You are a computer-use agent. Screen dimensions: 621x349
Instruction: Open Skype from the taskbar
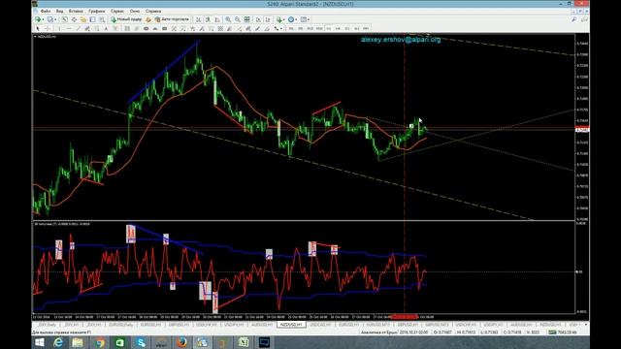click(x=141, y=342)
